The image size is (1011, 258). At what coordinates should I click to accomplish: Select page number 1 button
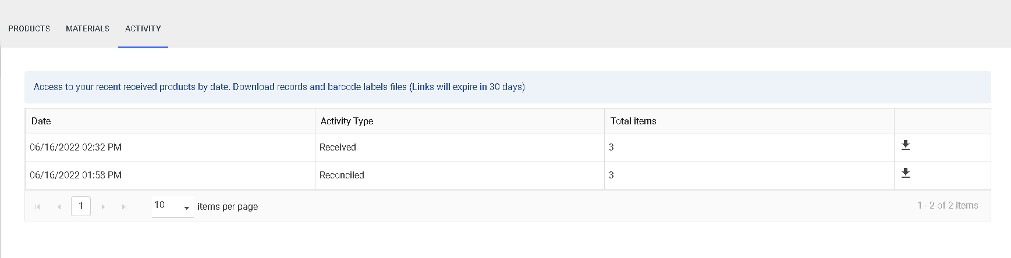coord(81,206)
